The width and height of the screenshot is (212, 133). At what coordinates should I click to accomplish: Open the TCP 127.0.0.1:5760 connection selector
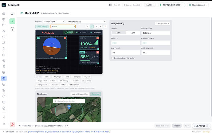click(x=171, y=5)
